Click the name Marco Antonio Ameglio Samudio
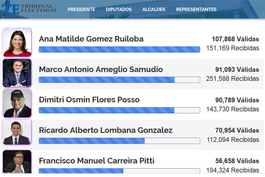 (101, 69)
